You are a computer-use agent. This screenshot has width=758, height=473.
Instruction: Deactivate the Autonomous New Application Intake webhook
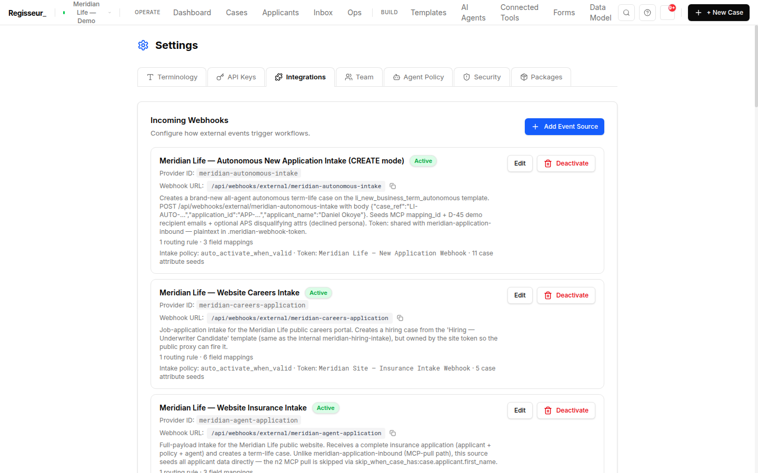(566, 163)
